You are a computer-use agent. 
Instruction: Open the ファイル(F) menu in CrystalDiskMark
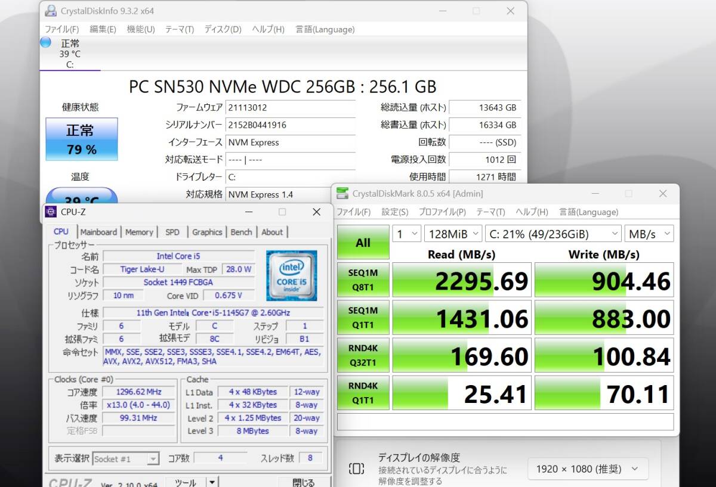[x=354, y=212]
